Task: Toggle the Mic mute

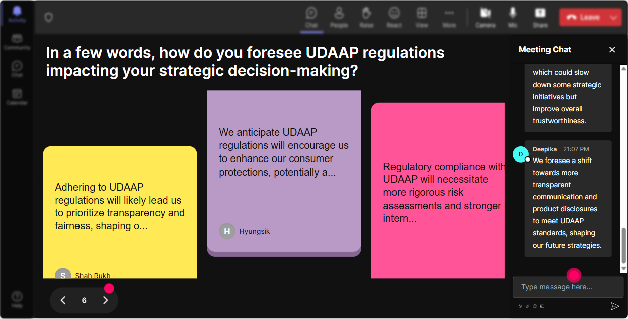Action: coord(513,17)
